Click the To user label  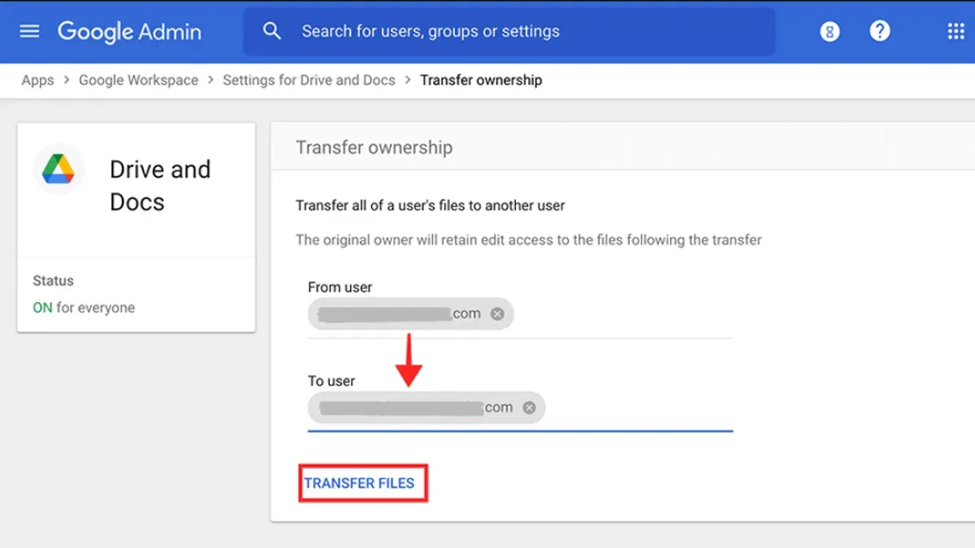pyautogui.click(x=331, y=381)
